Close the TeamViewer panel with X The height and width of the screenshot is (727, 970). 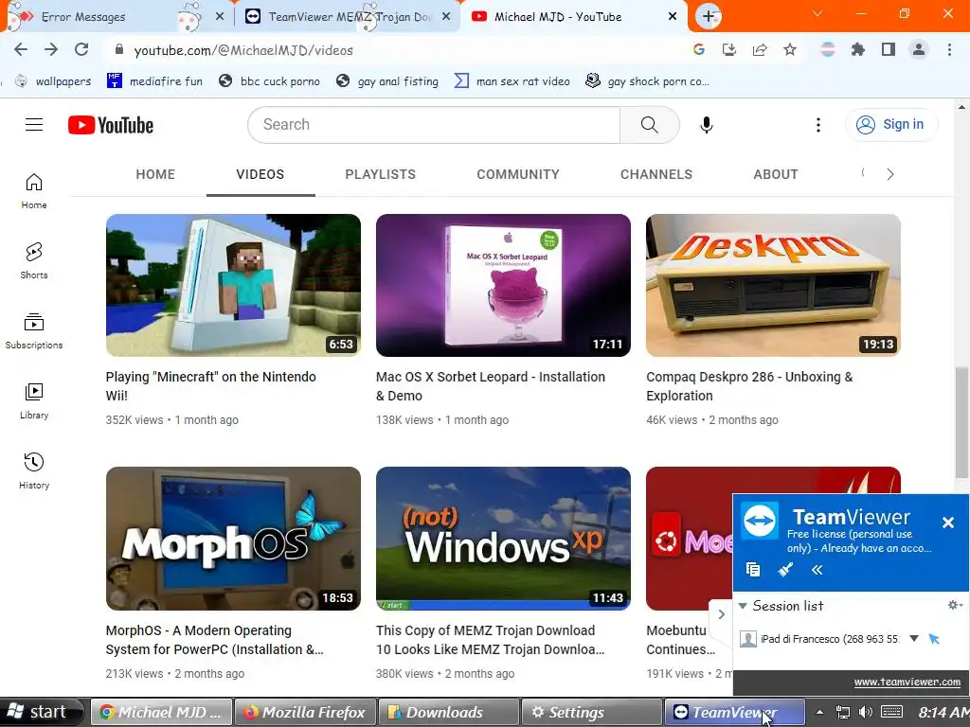pyautogui.click(x=947, y=523)
